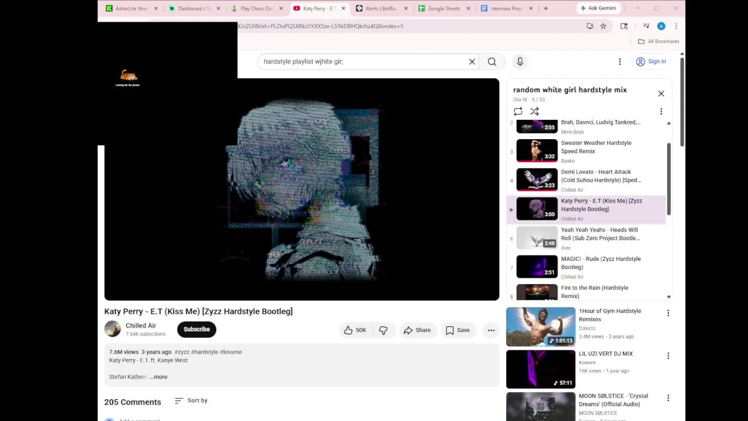Play Demi Lovato Heart Attack playlist item
This screenshot has height=421, width=748.
(587, 180)
